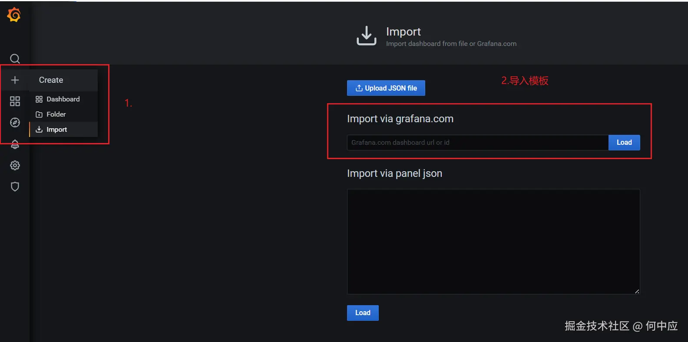This screenshot has width=688, height=342.
Task: Click the Import page title text
Action: tap(403, 32)
